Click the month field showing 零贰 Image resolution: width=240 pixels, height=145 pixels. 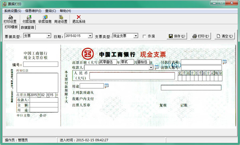pos(127,62)
